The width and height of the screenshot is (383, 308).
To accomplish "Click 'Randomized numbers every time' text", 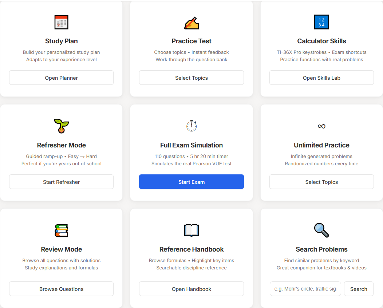I will (321, 164).
